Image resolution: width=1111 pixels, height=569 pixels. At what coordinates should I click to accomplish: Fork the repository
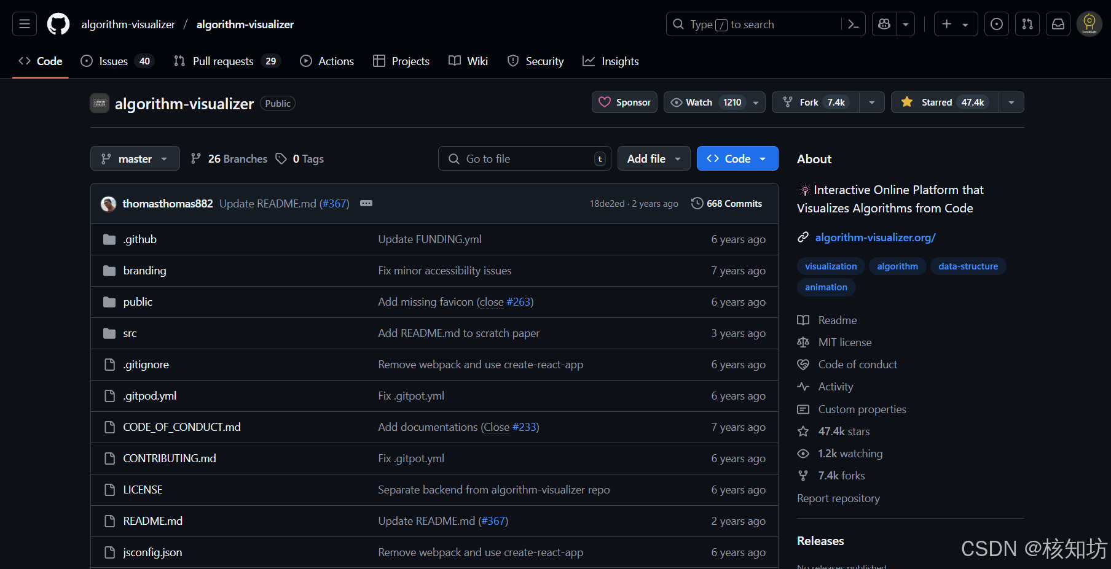click(x=815, y=102)
